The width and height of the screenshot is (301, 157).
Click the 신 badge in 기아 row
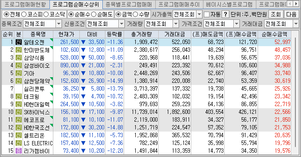(x=18, y=73)
